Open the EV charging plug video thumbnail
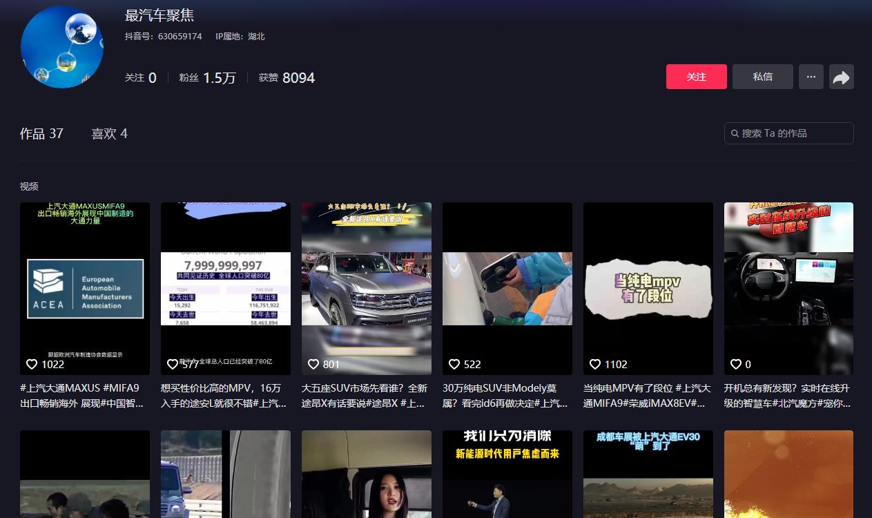The height and width of the screenshot is (518, 872). (x=507, y=289)
